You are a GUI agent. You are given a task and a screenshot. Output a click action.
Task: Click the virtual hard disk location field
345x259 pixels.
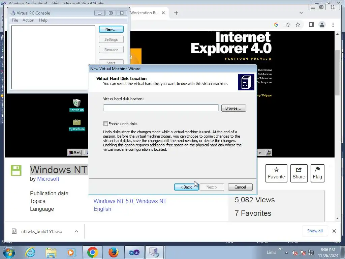point(161,108)
